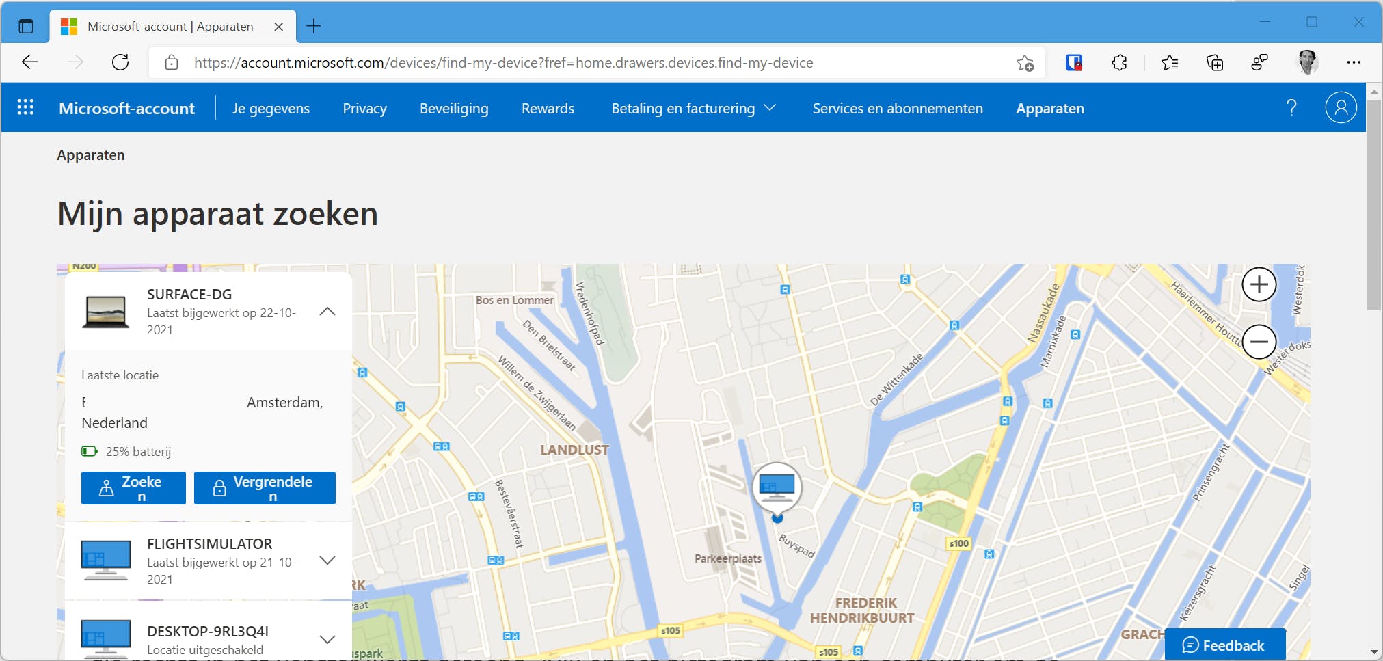
Task: Select the Apparaten navigation item
Action: [x=1050, y=108]
